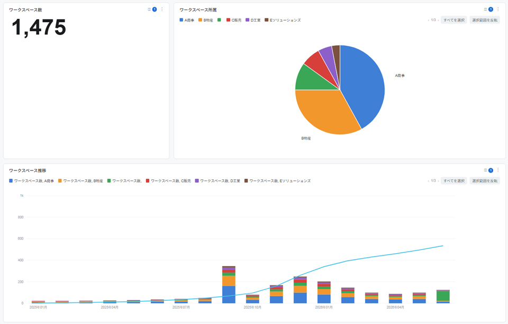Open three-dot menu of ワークスペース所属 widget

click(498, 9)
